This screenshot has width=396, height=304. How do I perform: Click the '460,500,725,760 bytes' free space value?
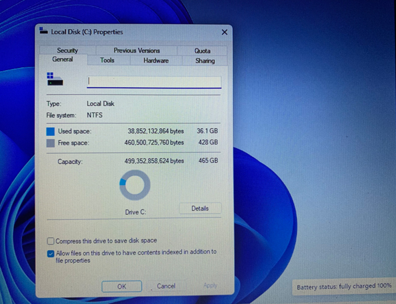click(x=154, y=142)
